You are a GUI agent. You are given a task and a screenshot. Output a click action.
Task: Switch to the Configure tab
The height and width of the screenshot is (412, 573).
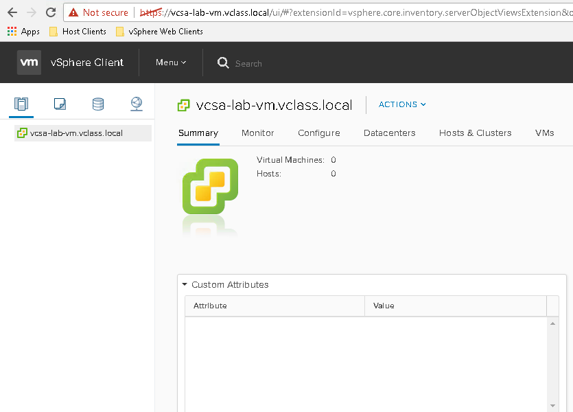point(318,133)
